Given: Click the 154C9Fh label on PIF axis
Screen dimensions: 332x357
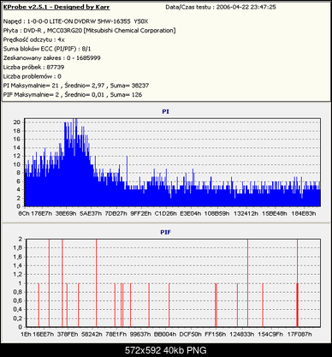Looking at the screenshot, I should [x=270, y=334].
